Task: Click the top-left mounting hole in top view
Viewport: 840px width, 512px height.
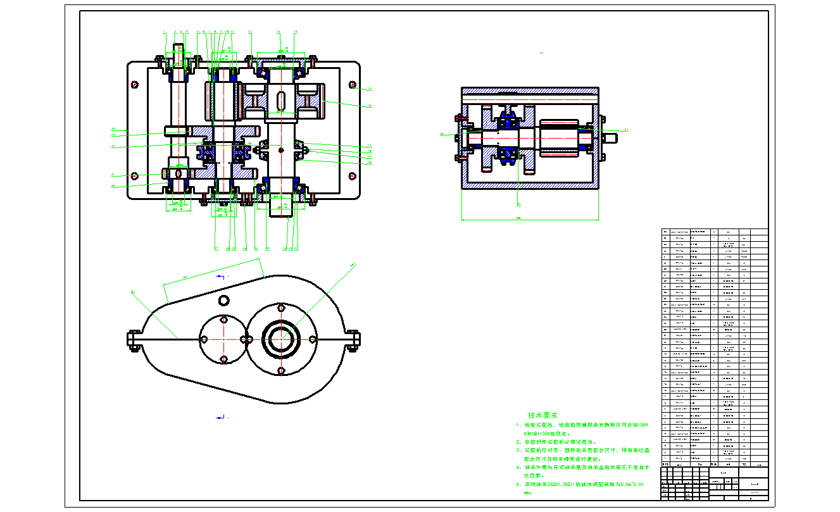Action: pyautogui.click(x=134, y=84)
